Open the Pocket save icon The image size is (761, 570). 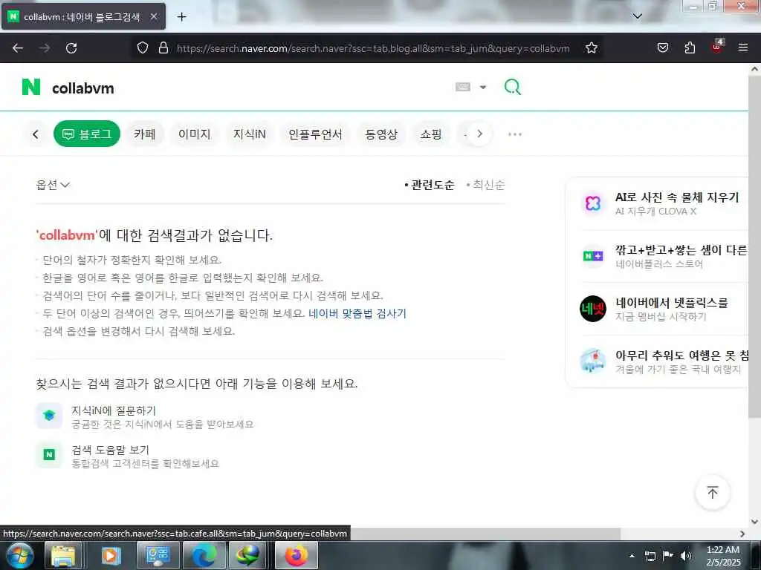point(662,48)
